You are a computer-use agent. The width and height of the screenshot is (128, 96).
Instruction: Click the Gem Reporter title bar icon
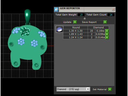(56, 9)
